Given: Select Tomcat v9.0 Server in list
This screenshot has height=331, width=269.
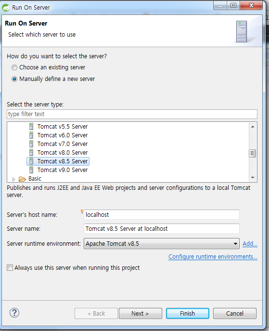Looking at the screenshot, I should tap(63, 170).
